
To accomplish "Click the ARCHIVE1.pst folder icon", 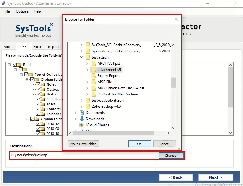I will 94,63.
